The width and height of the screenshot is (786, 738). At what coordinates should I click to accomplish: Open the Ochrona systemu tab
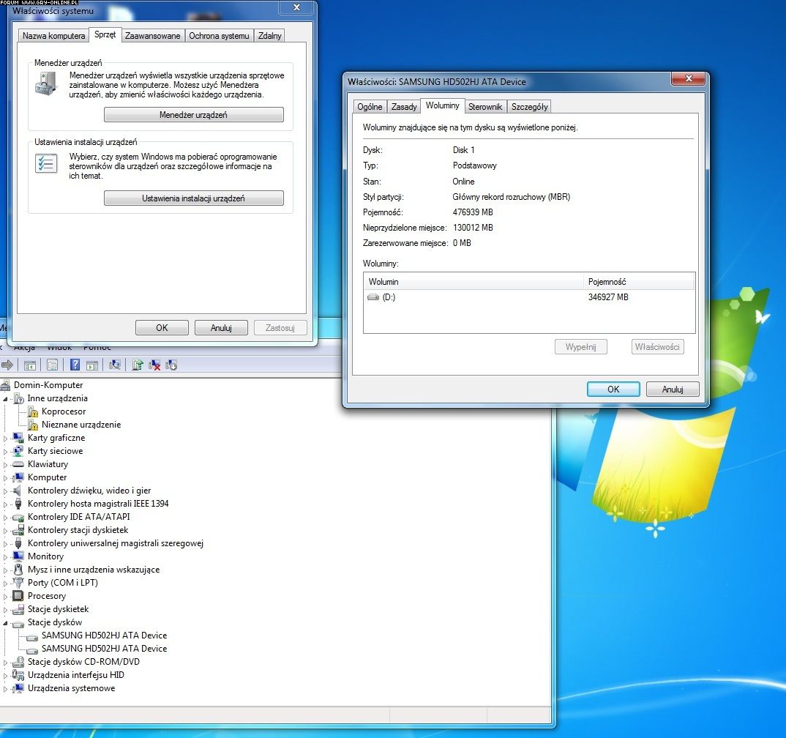pyautogui.click(x=219, y=36)
